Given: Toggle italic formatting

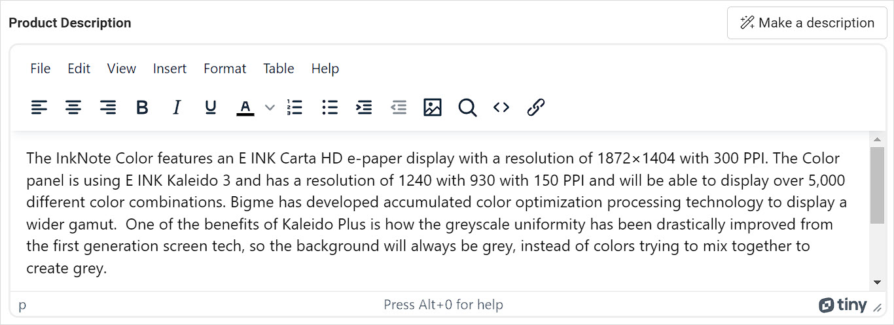Looking at the screenshot, I should click(176, 107).
